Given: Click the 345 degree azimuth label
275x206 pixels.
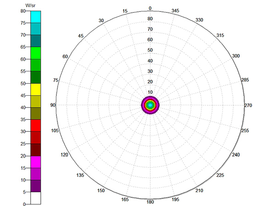Looking at the screenshot, I should coord(175,11).
